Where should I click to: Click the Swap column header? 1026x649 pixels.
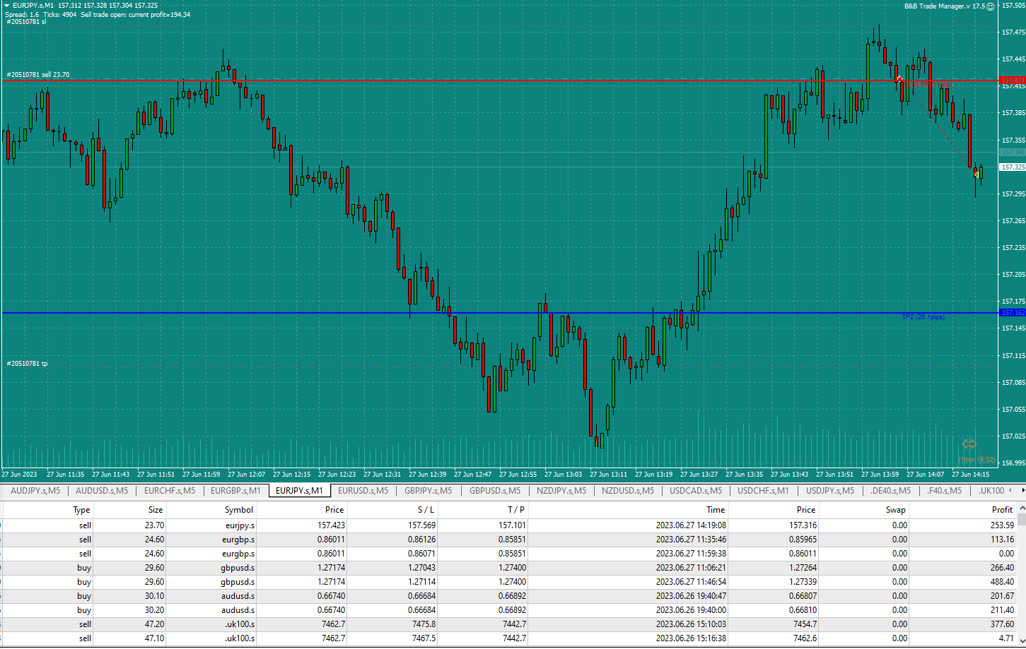[864, 509]
